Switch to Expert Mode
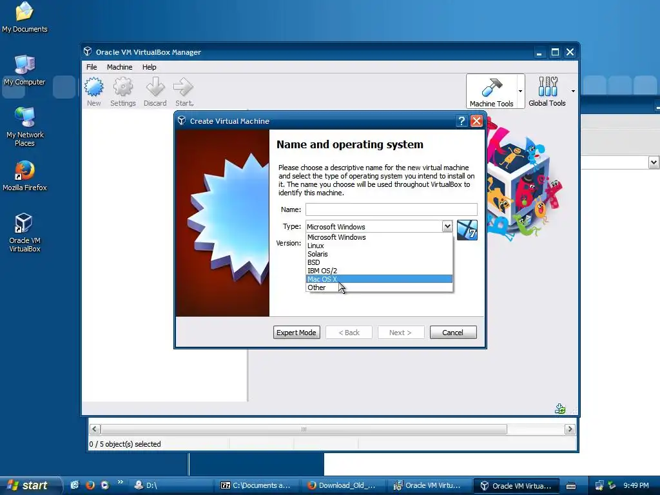The image size is (660, 495). coord(296,333)
